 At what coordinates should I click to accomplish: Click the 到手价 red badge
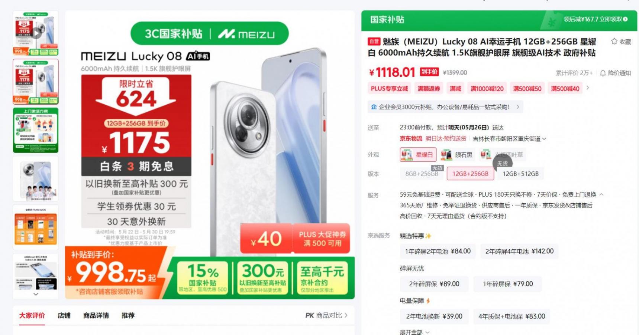tap(429, 72)
